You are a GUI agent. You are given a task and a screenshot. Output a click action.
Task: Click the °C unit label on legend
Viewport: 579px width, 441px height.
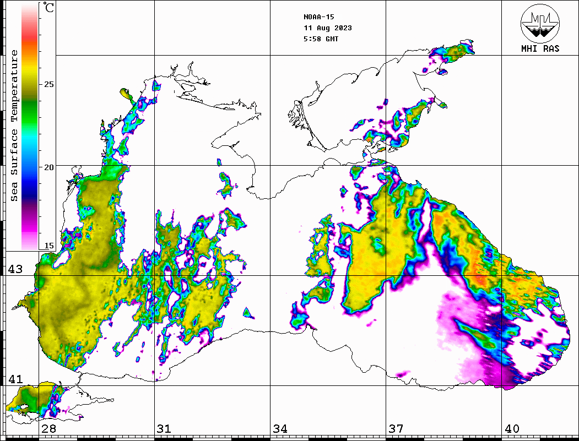[x=48, y=7]
